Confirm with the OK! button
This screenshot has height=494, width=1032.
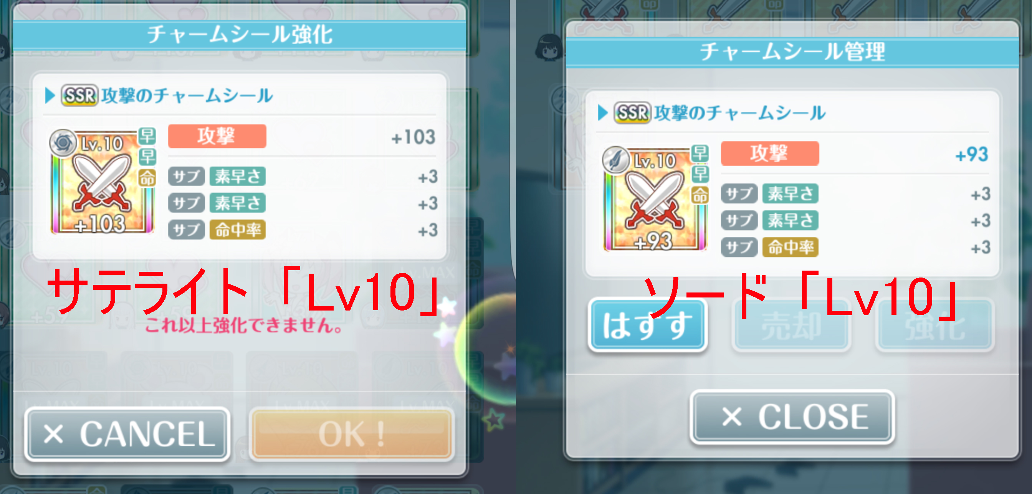coord(352,434)
